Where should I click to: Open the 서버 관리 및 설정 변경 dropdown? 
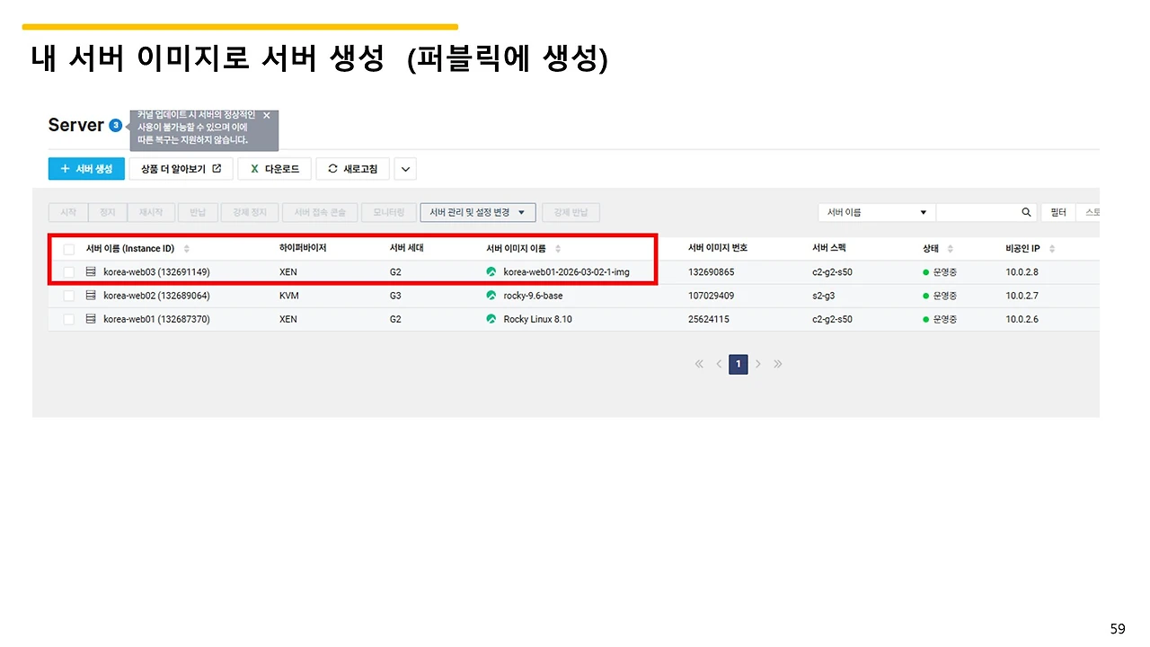coord(477,212)
